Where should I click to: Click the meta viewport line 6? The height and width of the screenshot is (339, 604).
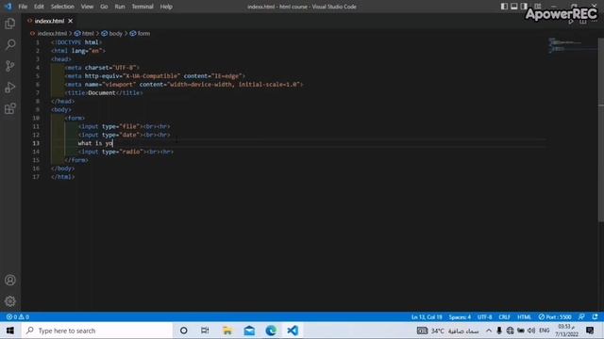(x=184, y=84)
